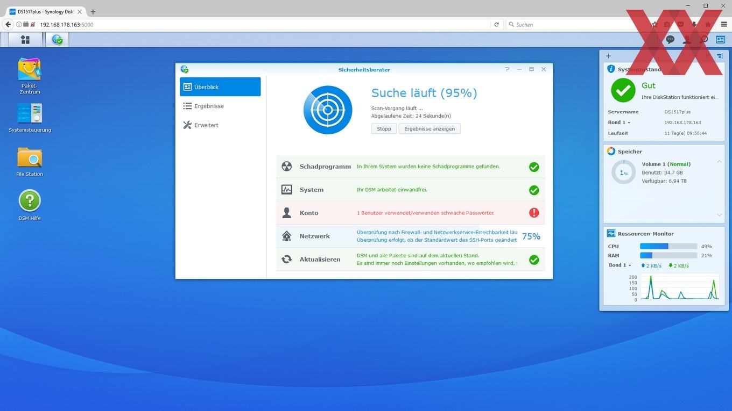Launch File Station desktop icon

point(30,162)
